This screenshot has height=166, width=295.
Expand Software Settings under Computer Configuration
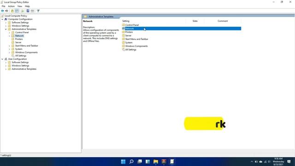(x=6, y=23)
